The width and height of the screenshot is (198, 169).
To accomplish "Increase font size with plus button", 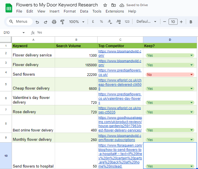I will point(181,22).
